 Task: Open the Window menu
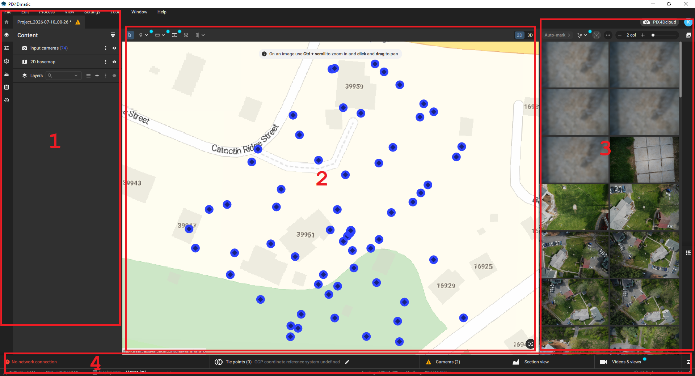139,12
